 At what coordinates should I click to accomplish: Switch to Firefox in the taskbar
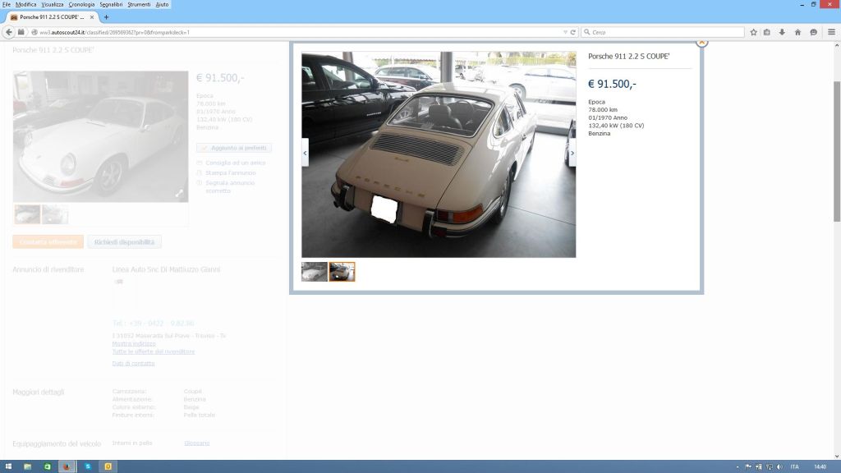tap(67, 466)
